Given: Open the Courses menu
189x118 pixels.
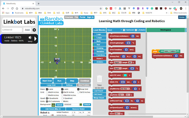Looking at the screenshot, I should click(69, 17).
